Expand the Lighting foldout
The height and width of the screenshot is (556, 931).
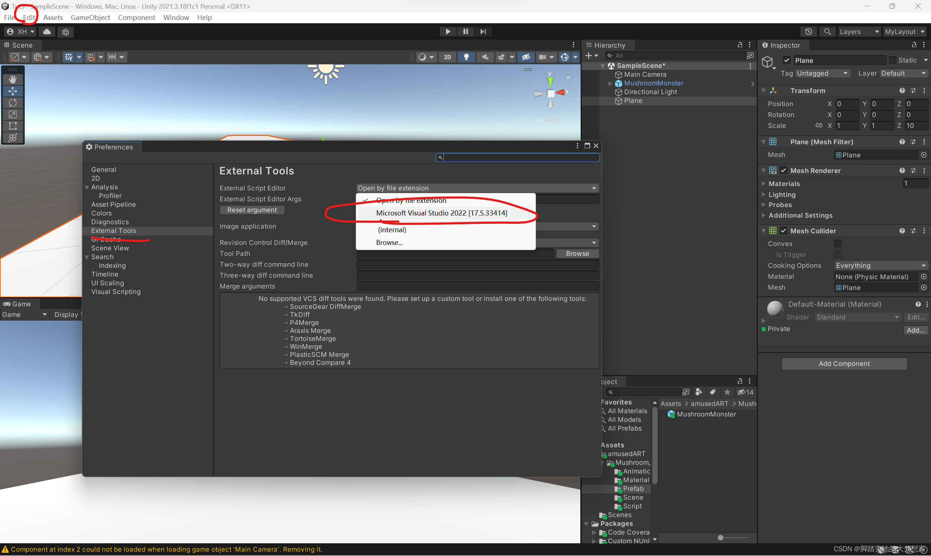[763, 194]
